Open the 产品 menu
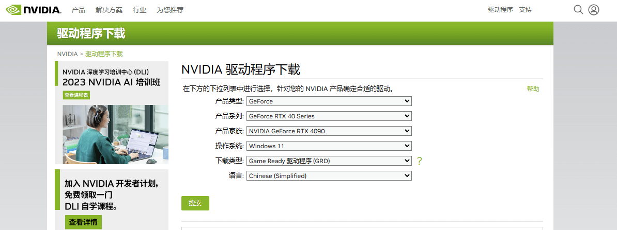This screenshot has width=617, height=230. coord(79,10)
